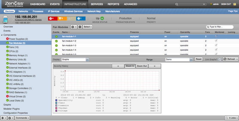Screen dimensions: 239x121
Task: Click the green status icon for RAID Batteries
Action: tap(7, 92)
